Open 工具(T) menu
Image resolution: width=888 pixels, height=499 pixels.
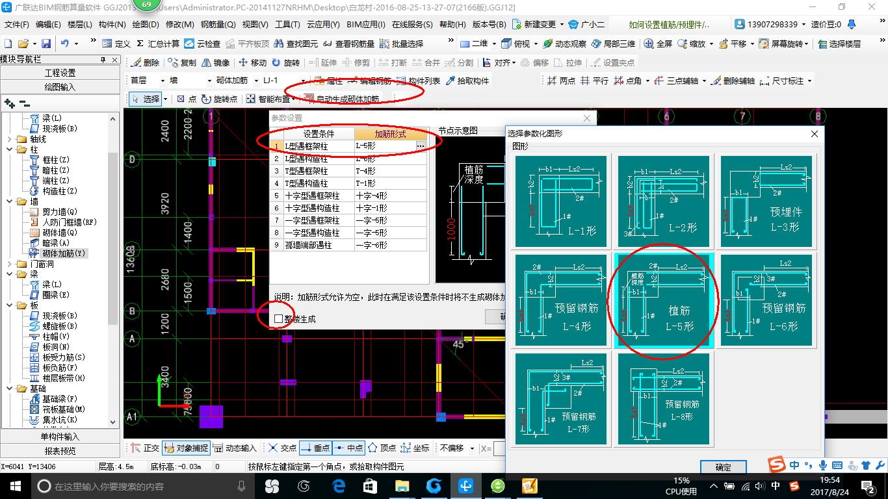coord(287,24)
